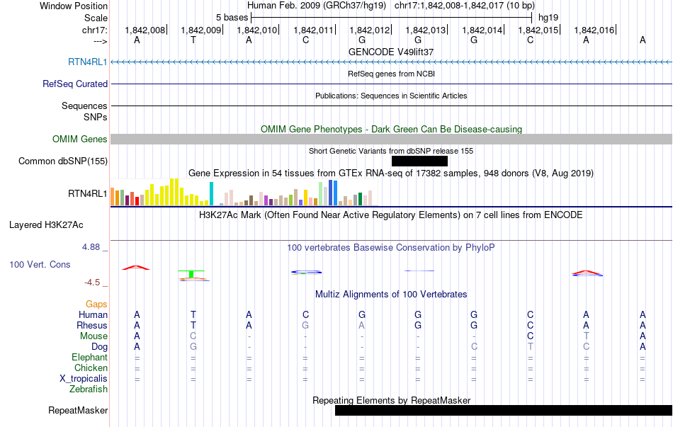The height and width of the screenshot is (427, 673).
Task: Click the OMIM Genes track label
Action: 80,139
